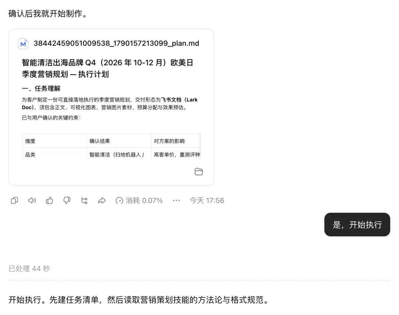The height and width of the screenshot is (315, 399).
Task: Expand the 已处理 44 秒 section
Action: point(29,268)
